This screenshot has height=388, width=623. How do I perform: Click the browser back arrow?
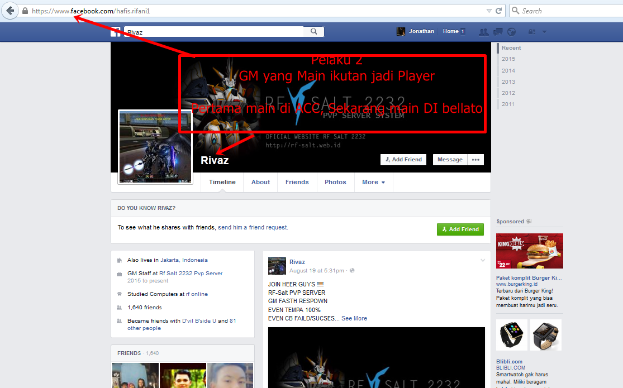[x=9, y=10]
